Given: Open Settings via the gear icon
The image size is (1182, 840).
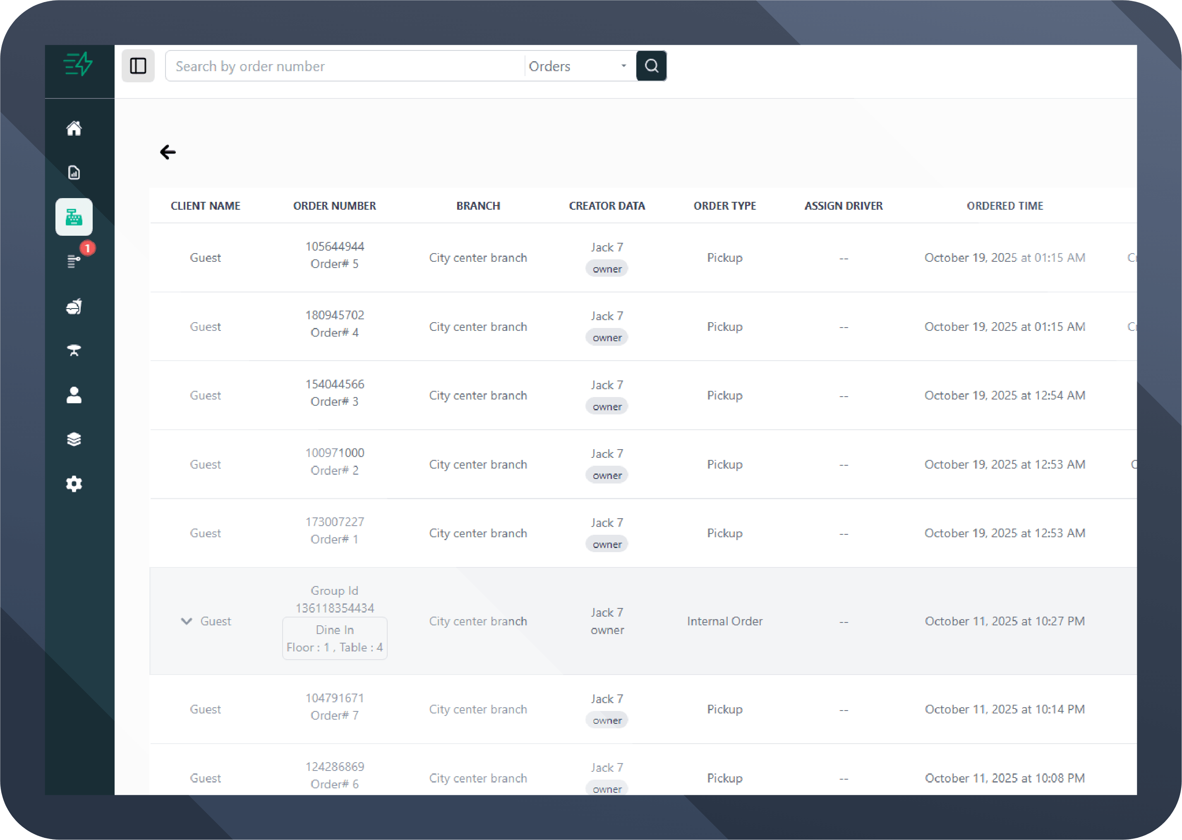Looking at the screenshot, I should [x=74, y=483].
